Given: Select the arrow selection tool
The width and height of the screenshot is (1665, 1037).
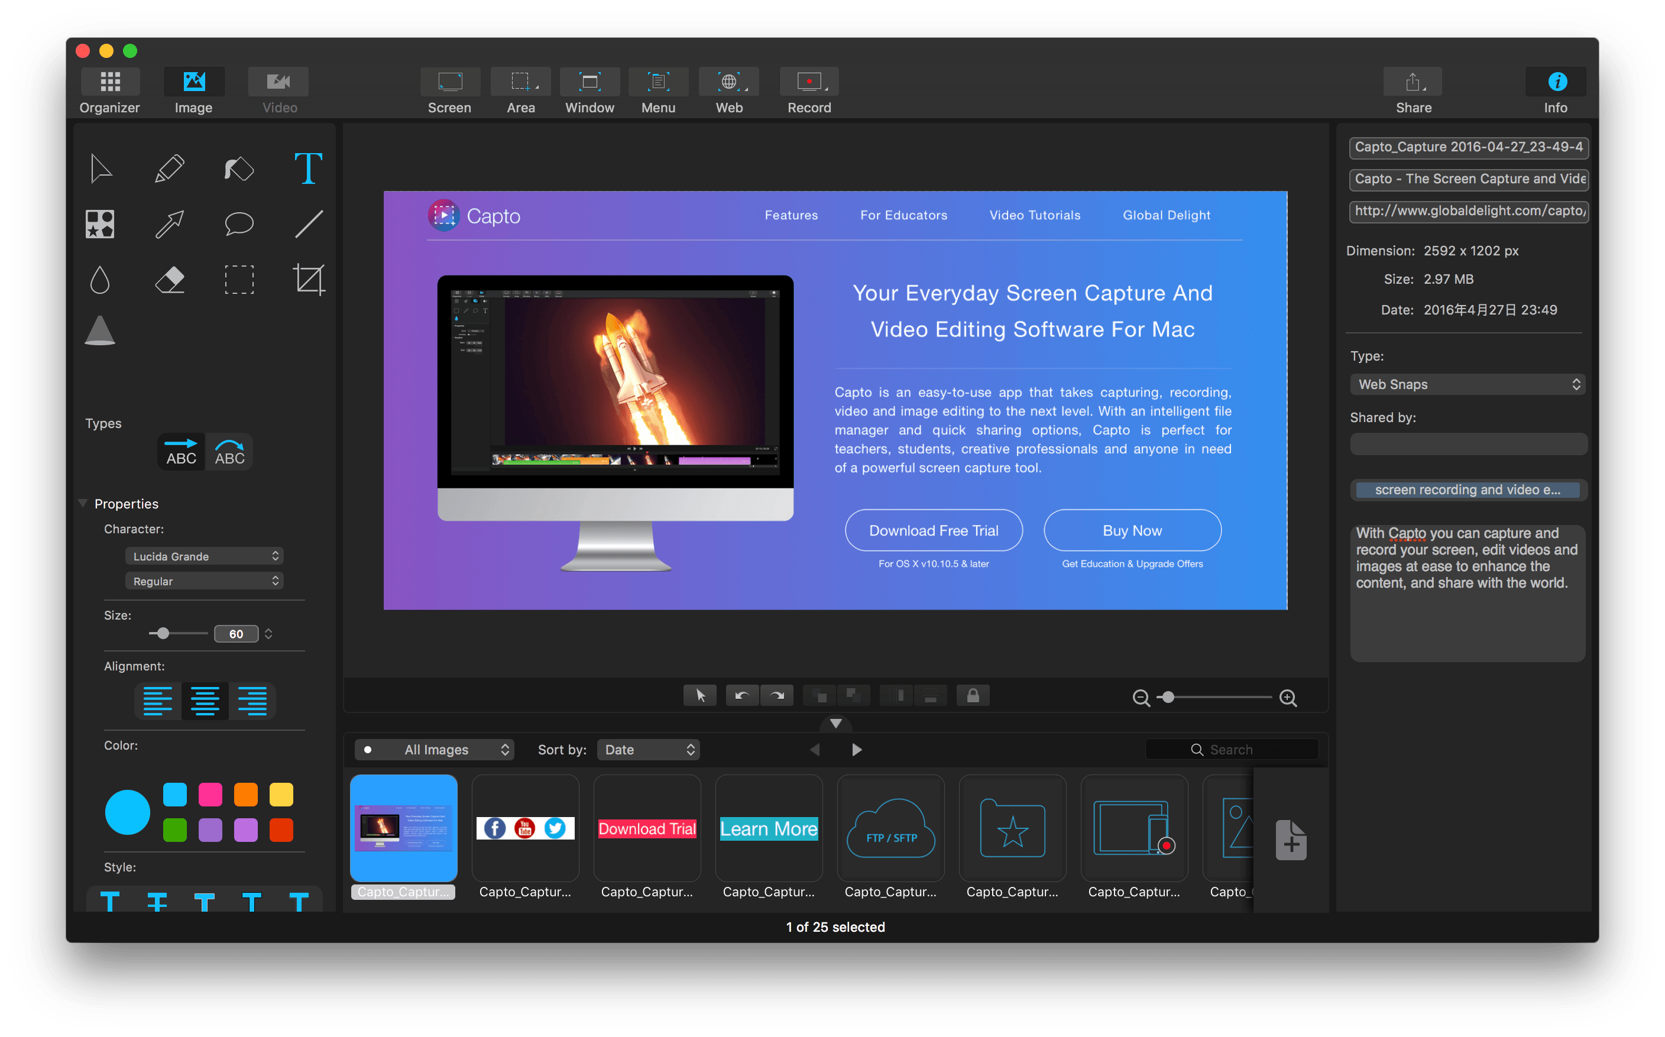Looking at the screenshot, I should click(101, 168).
